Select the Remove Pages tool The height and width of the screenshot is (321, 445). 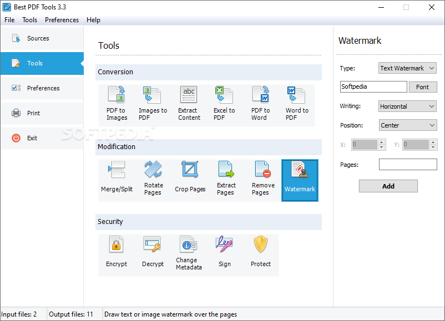(263, 180)
